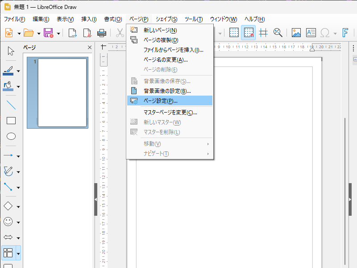
Task: Choose the Select arrow tool
Action: (11, 51)
